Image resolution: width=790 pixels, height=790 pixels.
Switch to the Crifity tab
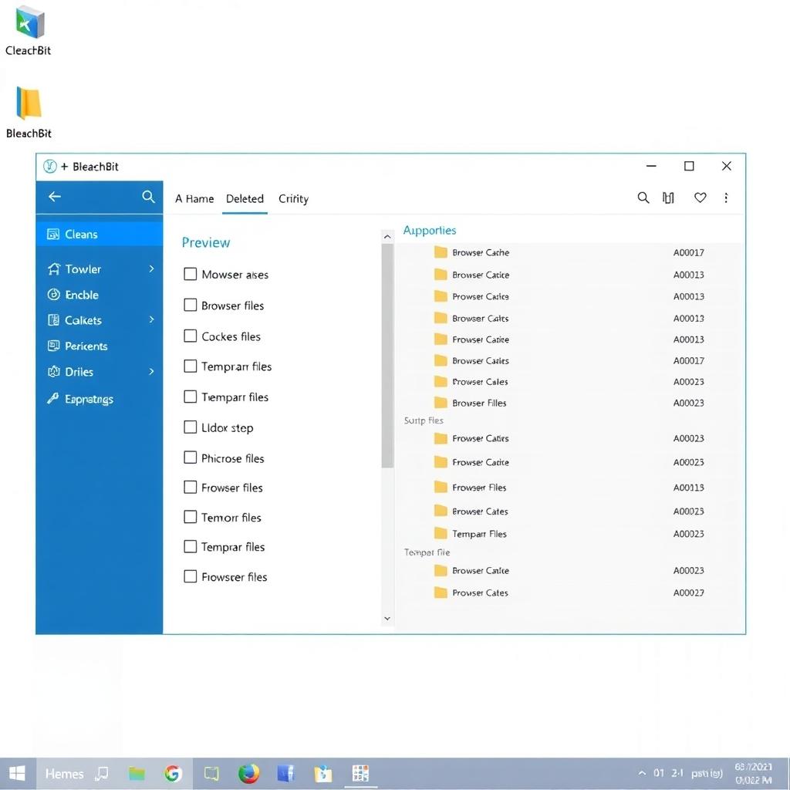[293, 198]
